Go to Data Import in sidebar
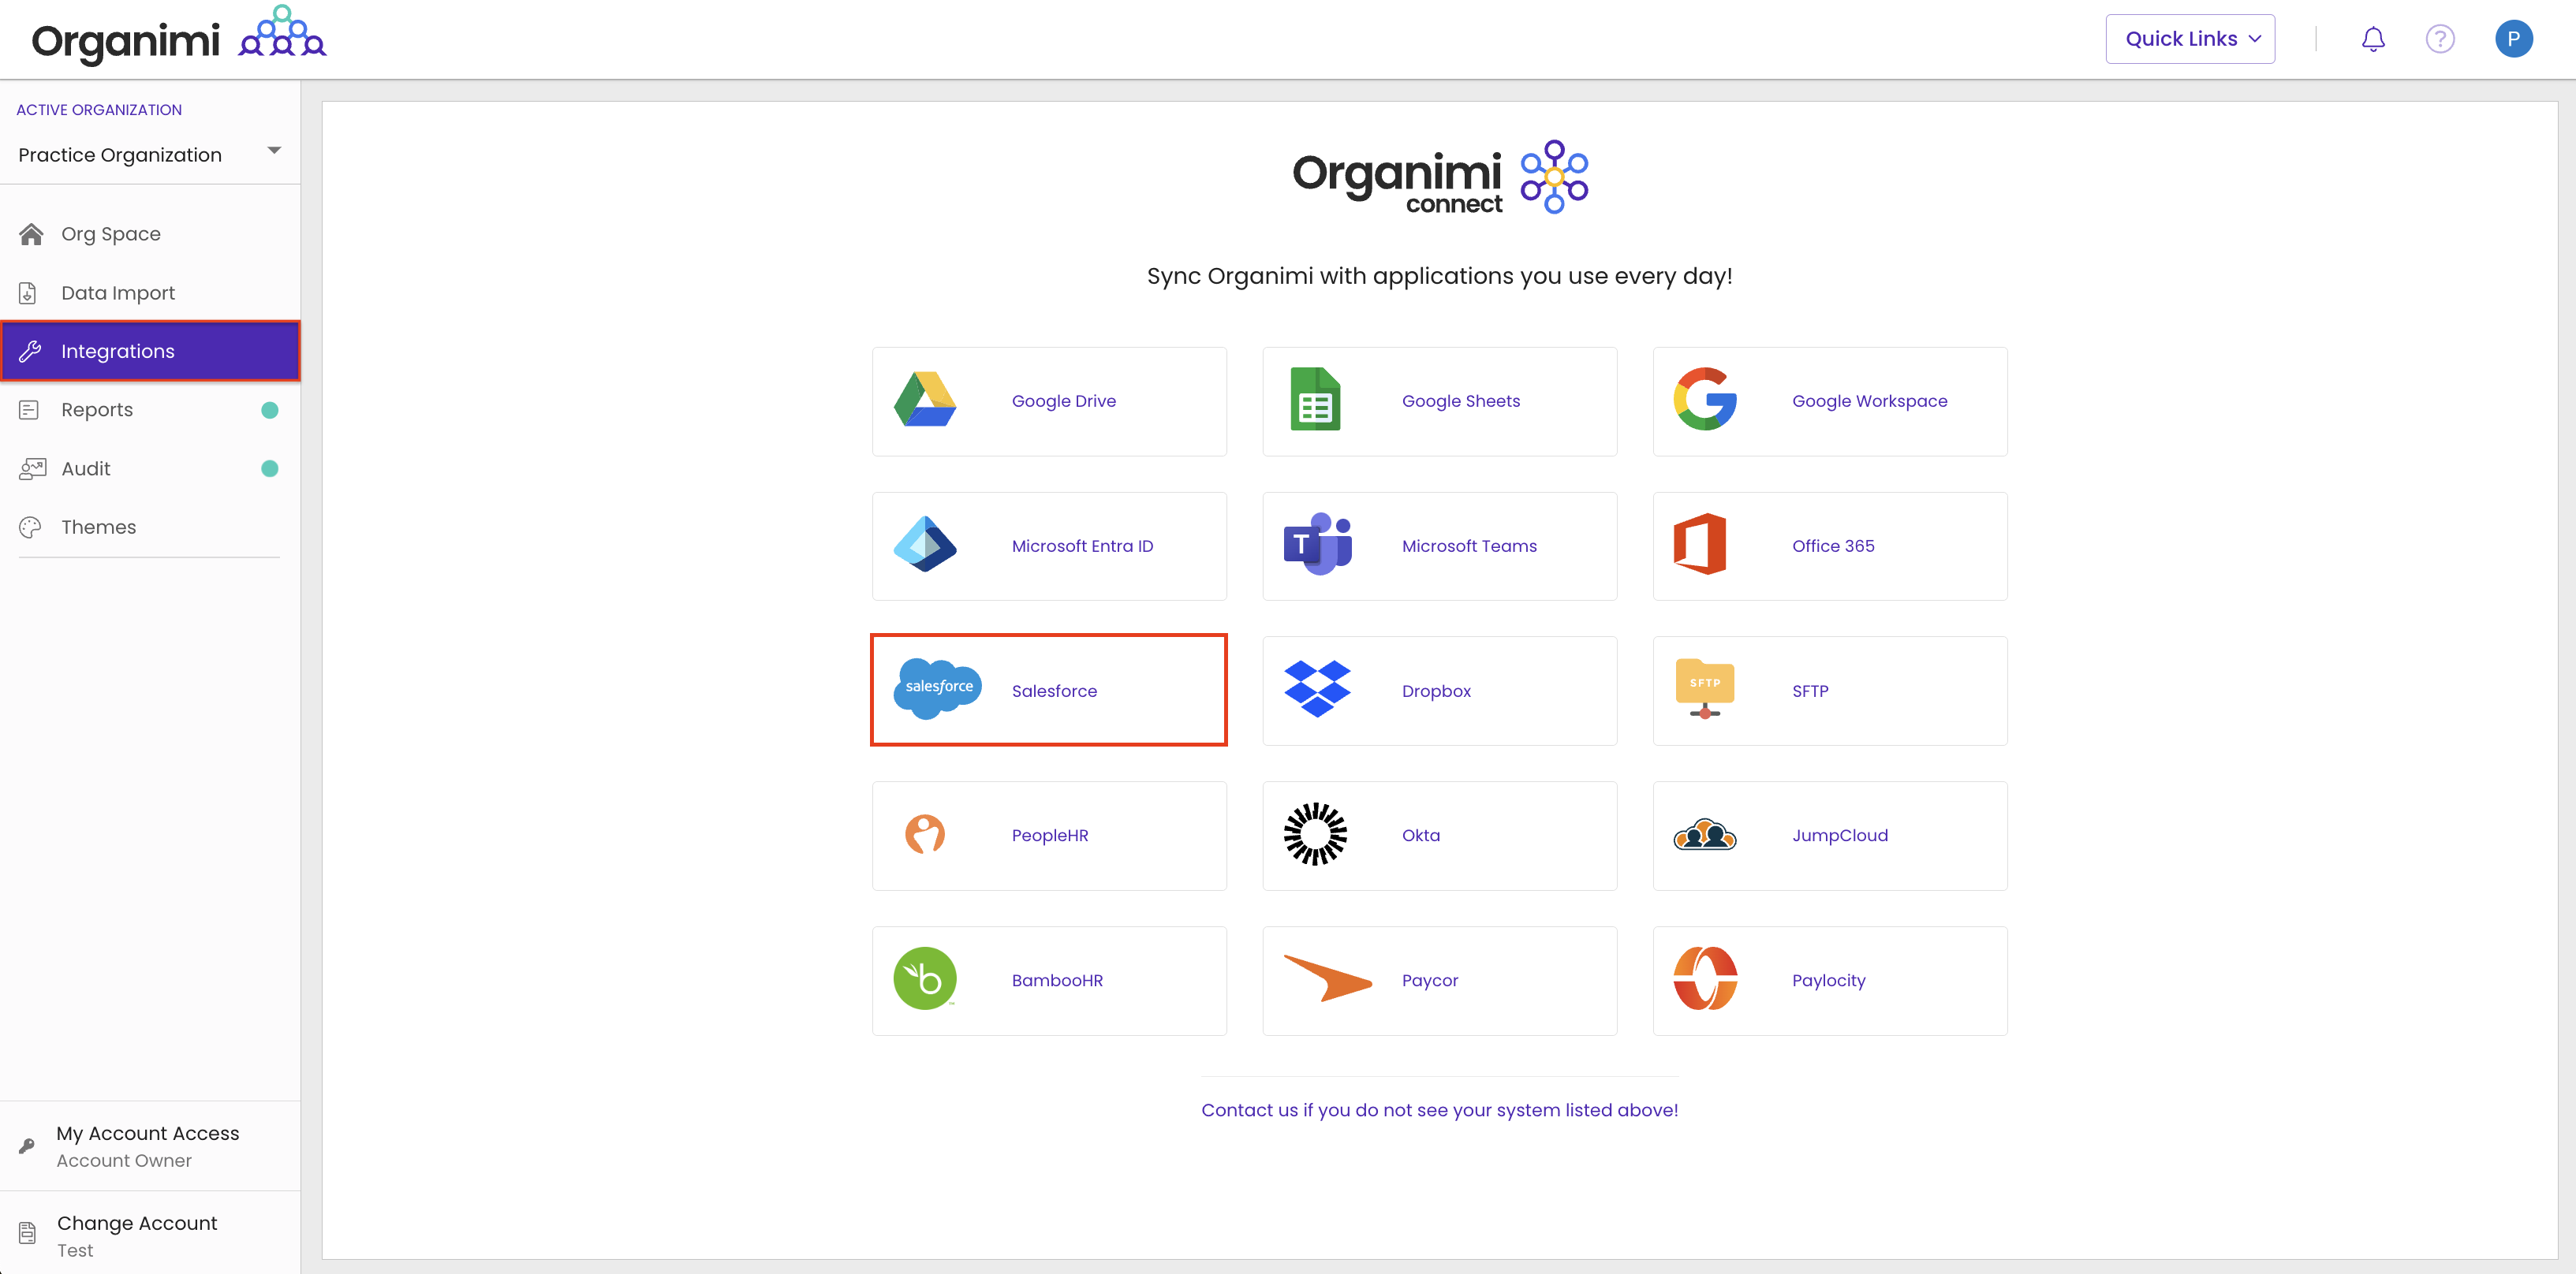 117,292
